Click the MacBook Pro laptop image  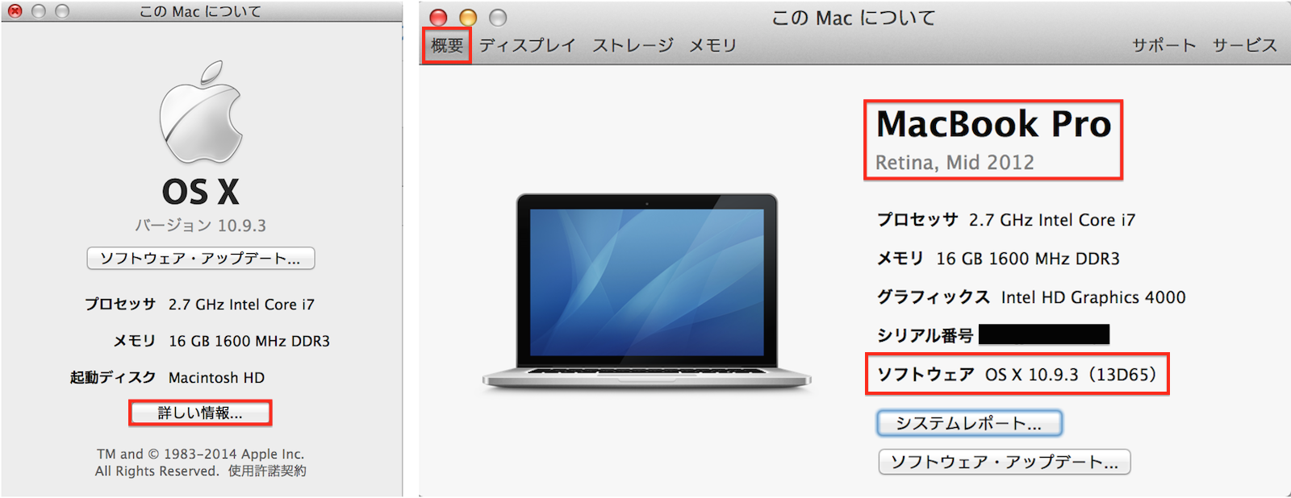(646, 292)
